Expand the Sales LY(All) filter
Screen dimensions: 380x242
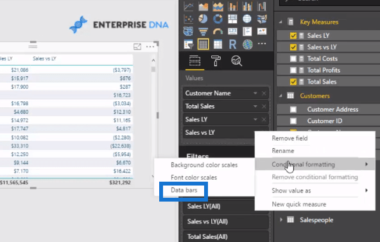coord(226,207)
